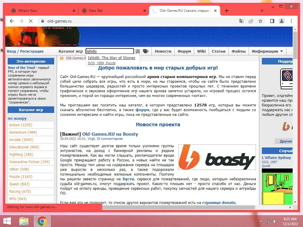Open the форум link in welcome text
The height and width of the screenshot is (227, 303).
pyautogui.click(x=142, y=110)
